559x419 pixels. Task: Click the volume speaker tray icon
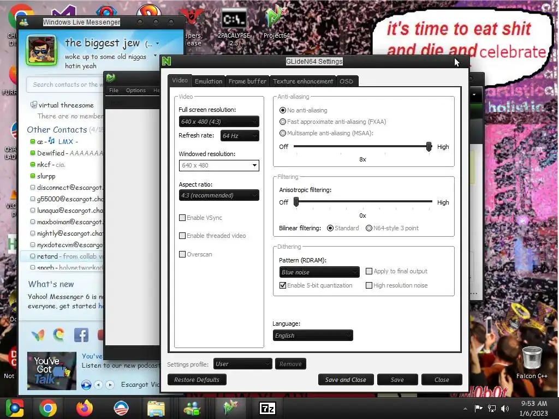point(505,408)
